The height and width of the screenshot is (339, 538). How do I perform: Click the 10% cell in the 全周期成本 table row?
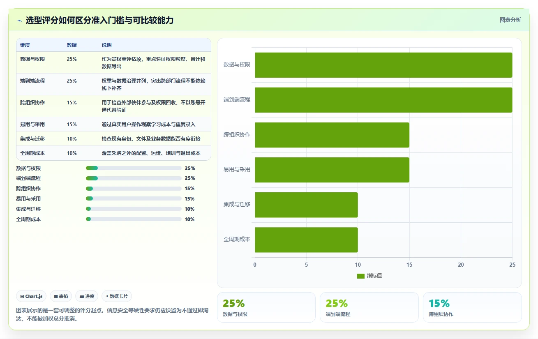(72, 153)
